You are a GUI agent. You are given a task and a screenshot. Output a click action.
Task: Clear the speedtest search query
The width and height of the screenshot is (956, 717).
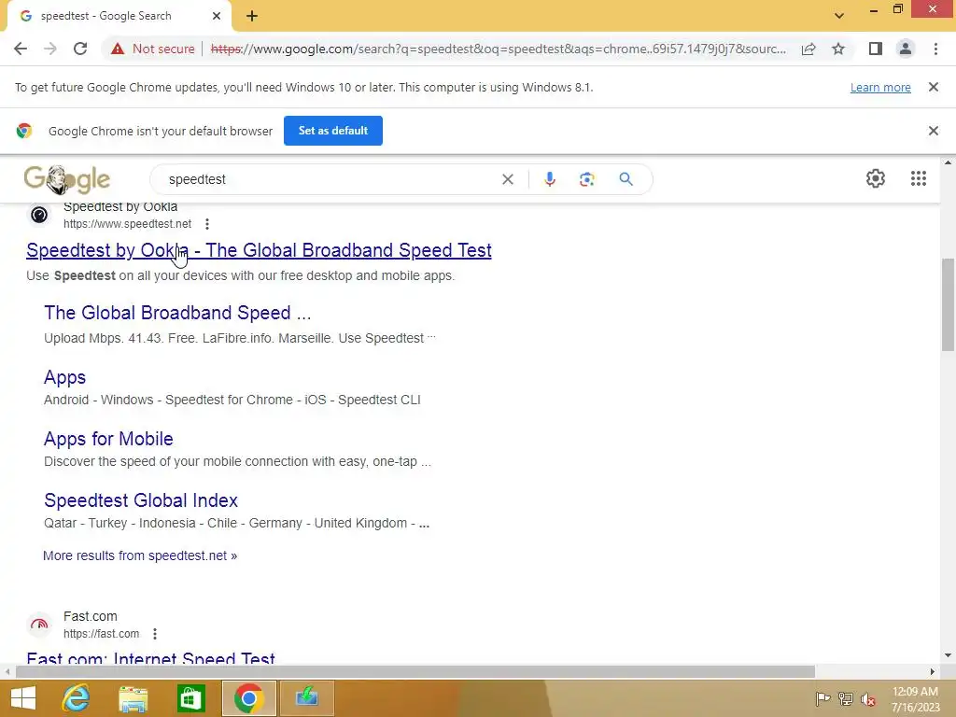coord(507,179)
